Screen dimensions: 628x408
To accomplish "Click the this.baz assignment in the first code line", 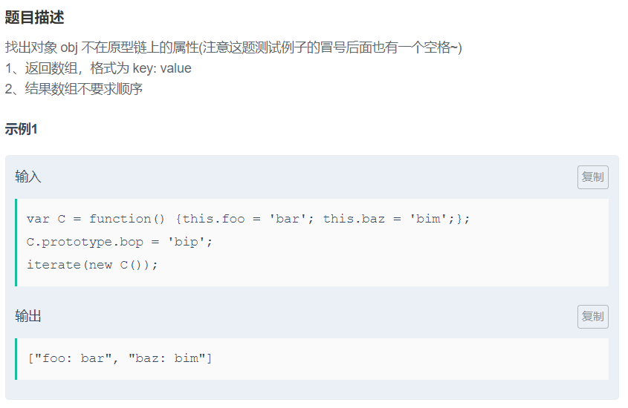I will coord(388,219).
